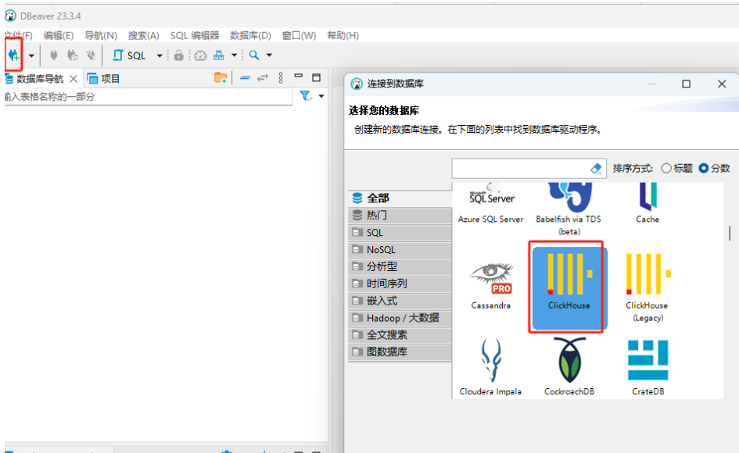Viewport: 739px width, 453px height.
Task: Click the link with editor arrows icon
Action: (x=263, y=77)
